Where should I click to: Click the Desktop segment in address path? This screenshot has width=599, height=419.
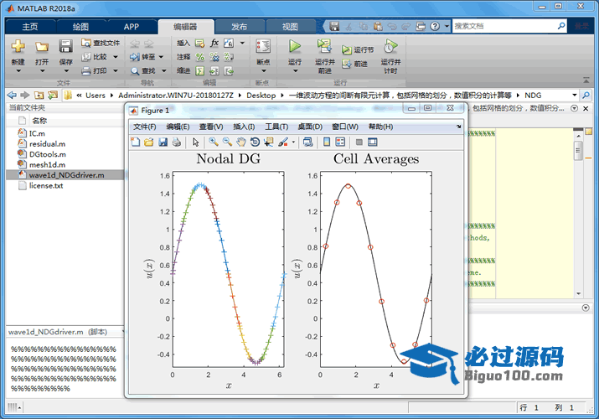pos(261,95)
